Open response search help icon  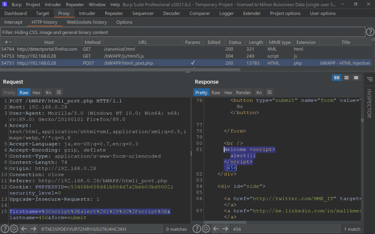[x=197, y=229]
